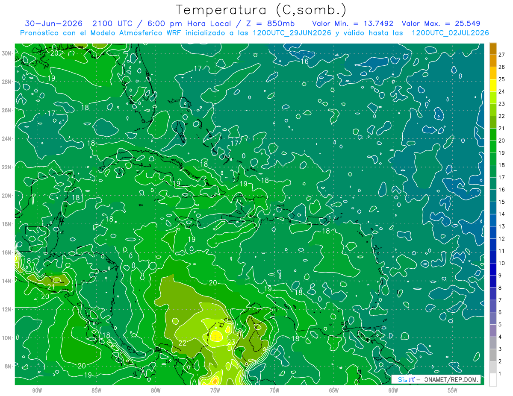The height and width of the screenshot is (396, 513).
Task: Click the 24N latitude axis label
Action: pyautogui.click(x=7, y=139)
